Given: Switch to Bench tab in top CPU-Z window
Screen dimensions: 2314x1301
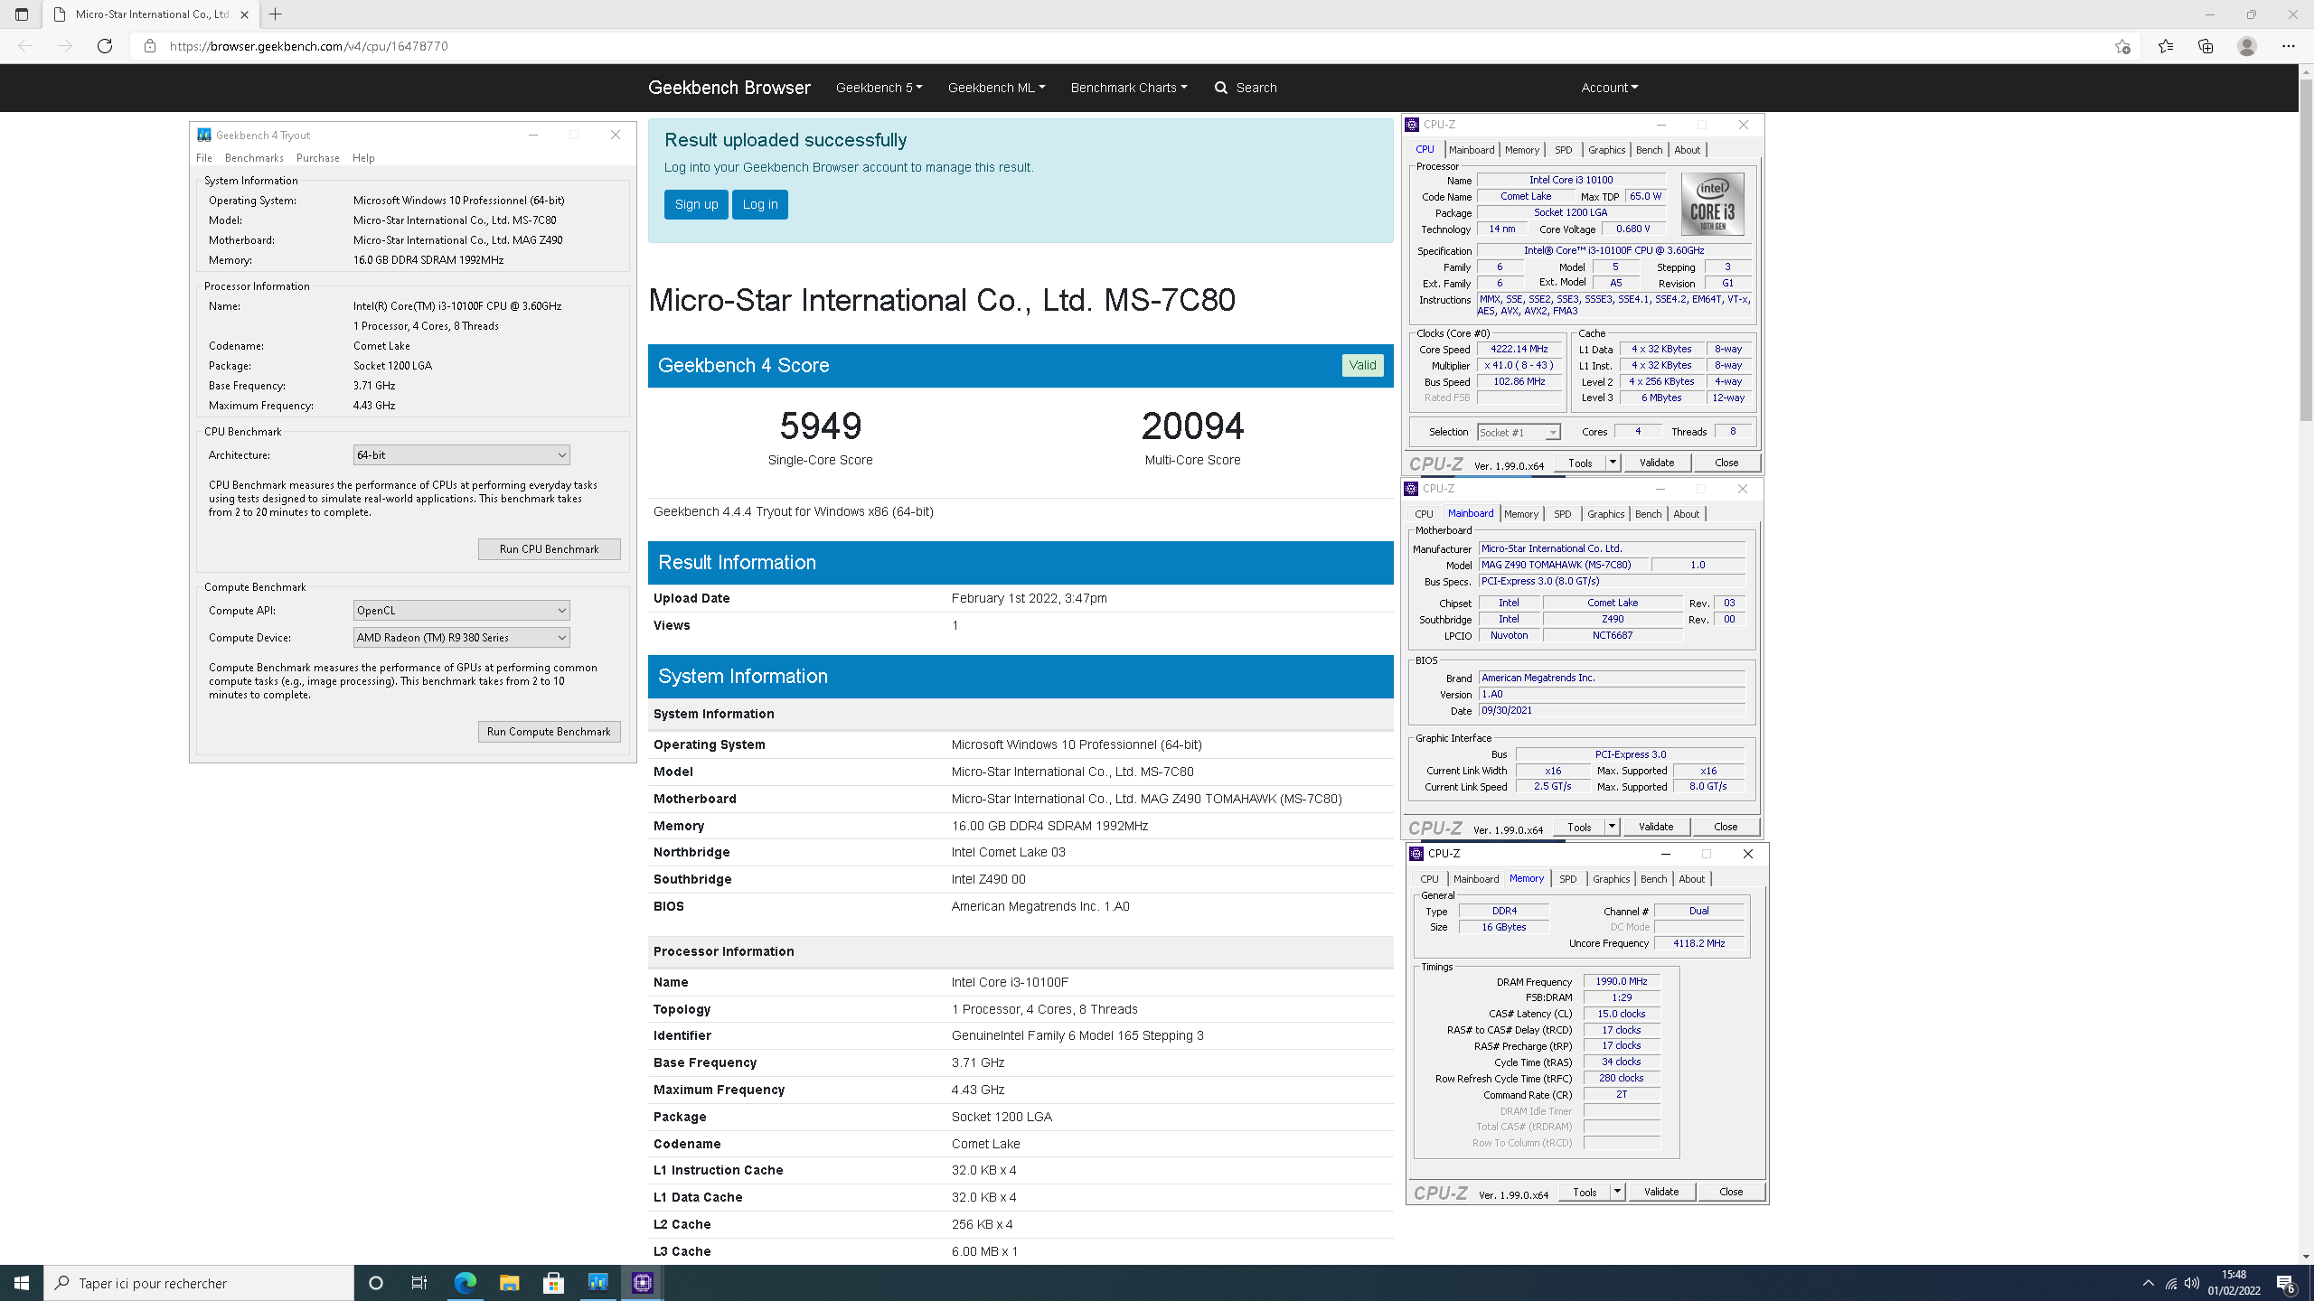Looking at the screenshot, I should click(1649, 150).
